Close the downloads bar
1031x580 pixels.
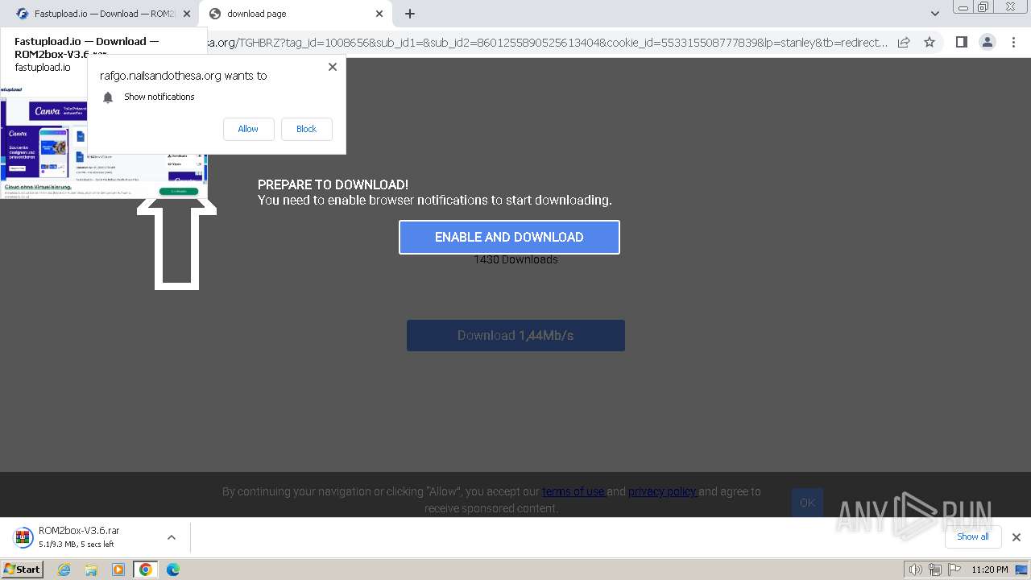click(1016, 537)
